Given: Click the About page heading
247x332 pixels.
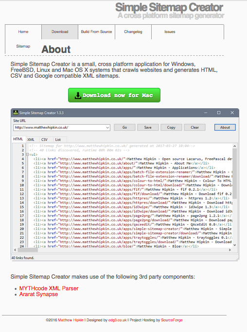Looking at the screenshot, I should (x=56, y=50).
